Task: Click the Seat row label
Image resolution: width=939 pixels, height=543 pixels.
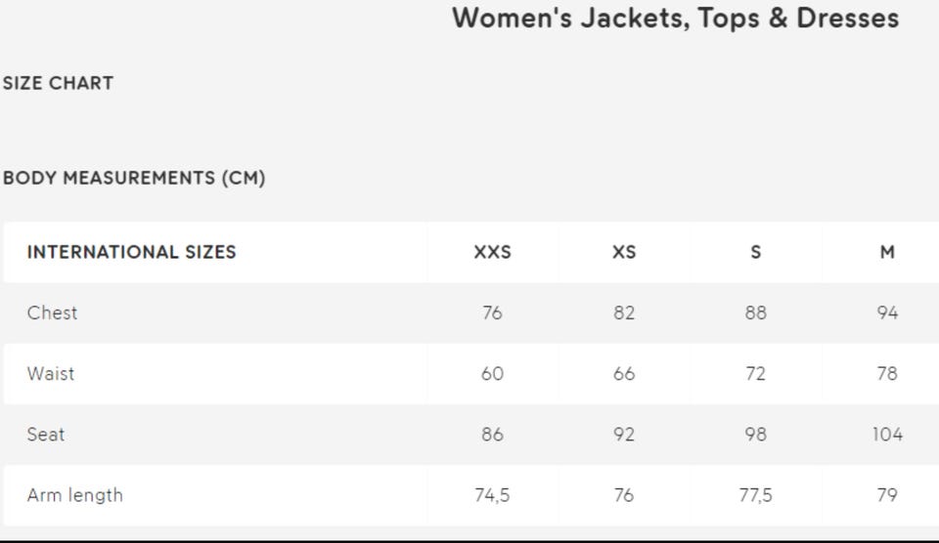Action: pyautogui.click(x=46, y=434)
